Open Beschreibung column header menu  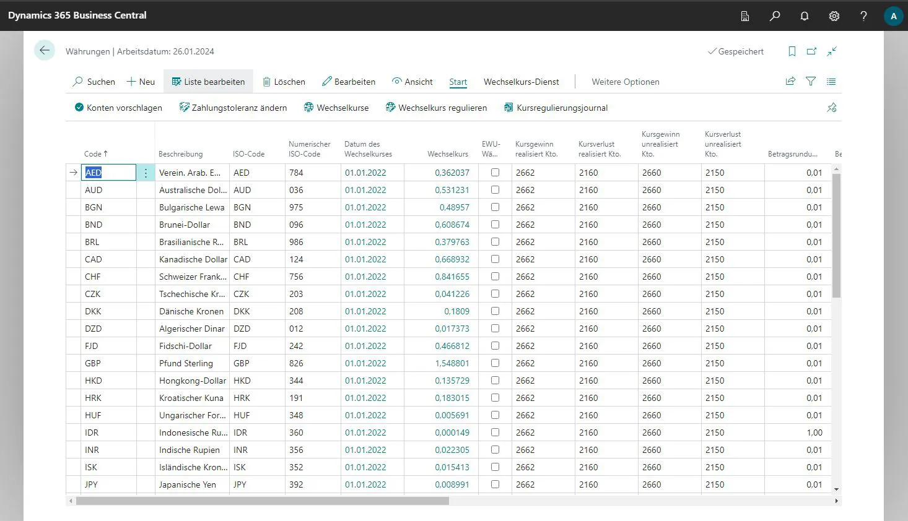click(x=180, y=154)
